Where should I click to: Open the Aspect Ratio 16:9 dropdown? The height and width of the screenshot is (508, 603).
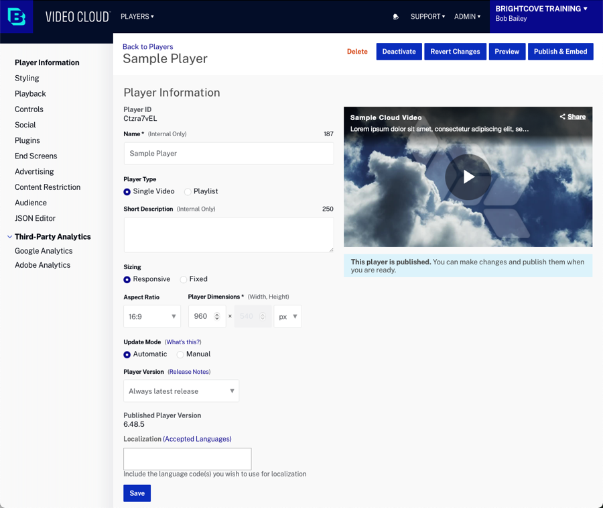(x=152, y=317)
